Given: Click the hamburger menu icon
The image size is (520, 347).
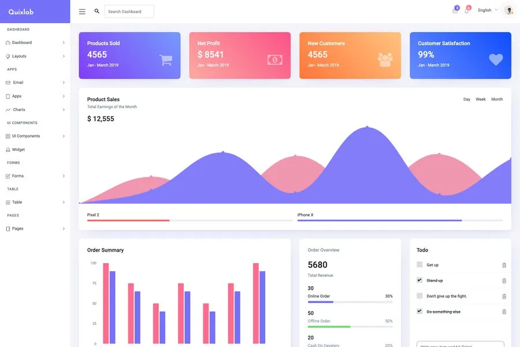Looking at the screenshot, I should point(81,10).
